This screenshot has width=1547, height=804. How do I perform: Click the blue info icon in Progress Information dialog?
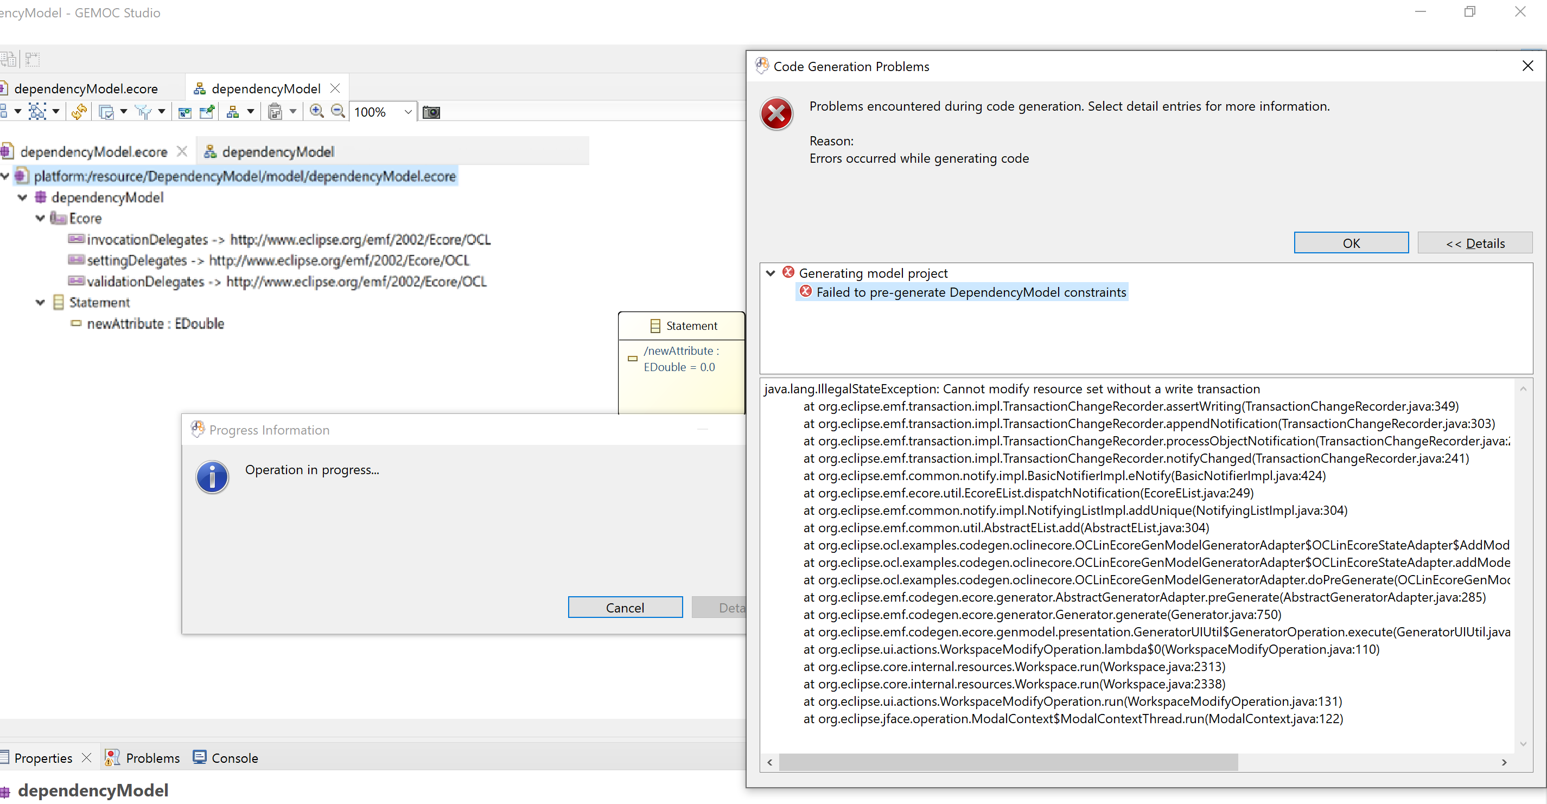(x=212, y=477)
